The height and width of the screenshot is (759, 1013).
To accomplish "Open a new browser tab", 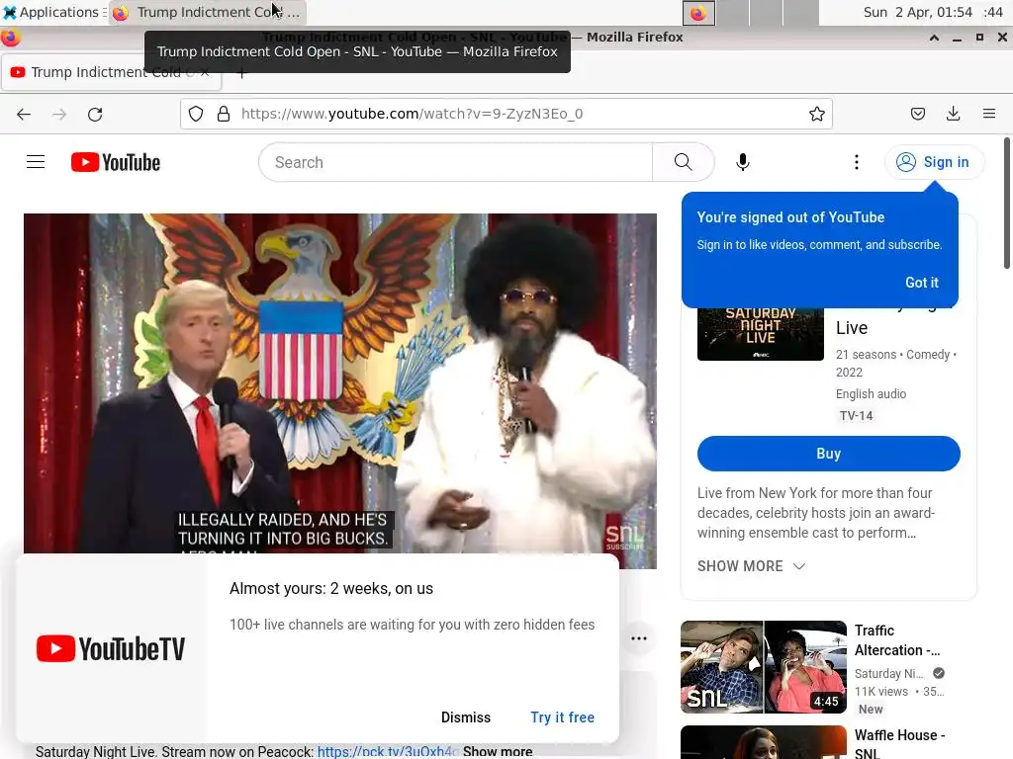I will coord(241,73).
